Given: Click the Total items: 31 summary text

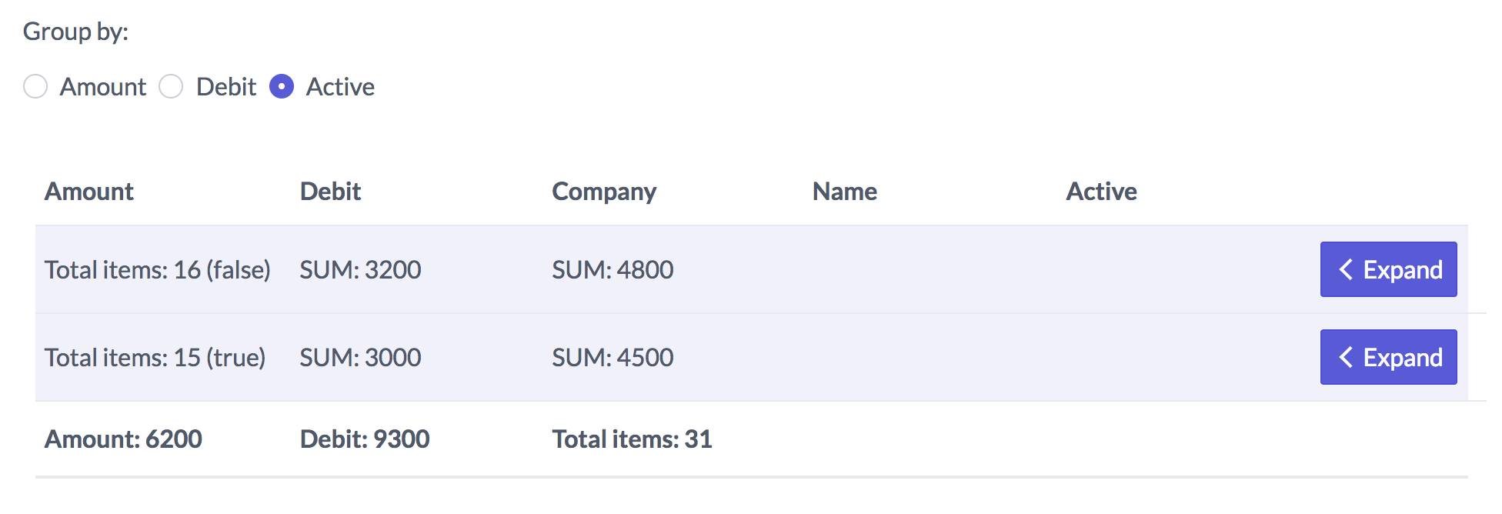Looking at the screenshot, I should tap(632, 439).
